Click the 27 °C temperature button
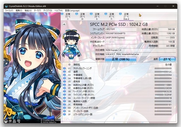181x127 pixels. (167, 59)
